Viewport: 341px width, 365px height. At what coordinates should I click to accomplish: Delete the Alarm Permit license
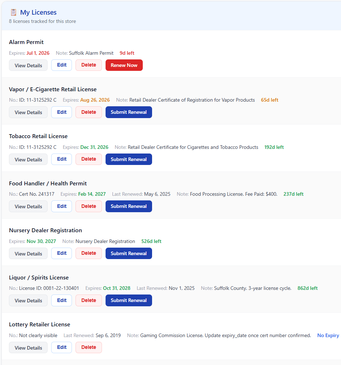[89, 65]
